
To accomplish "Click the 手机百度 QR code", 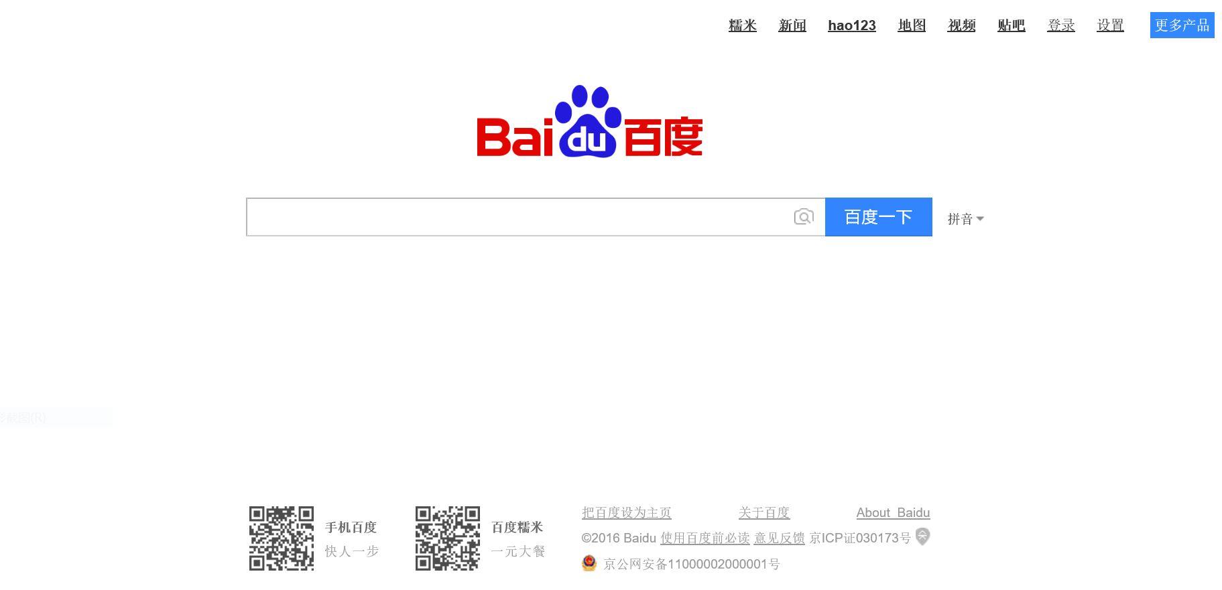I will (282, 538).
